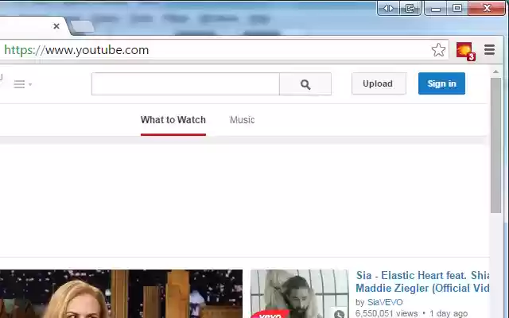Screen dimensions: 509x318
Task: Select the What to Watch tab
Action: pyautogui.click(x=173, y=120)
